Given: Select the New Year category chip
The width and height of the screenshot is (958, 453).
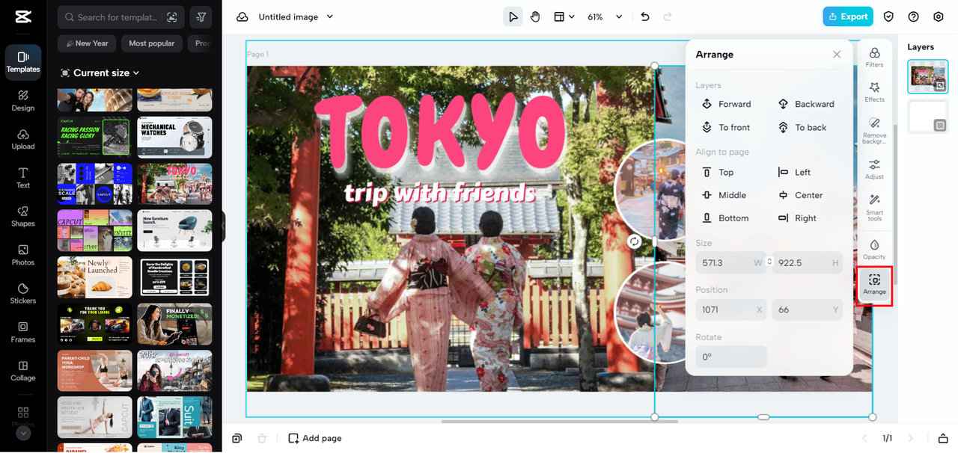Looking at the screenshot, I should click(87, 43).
